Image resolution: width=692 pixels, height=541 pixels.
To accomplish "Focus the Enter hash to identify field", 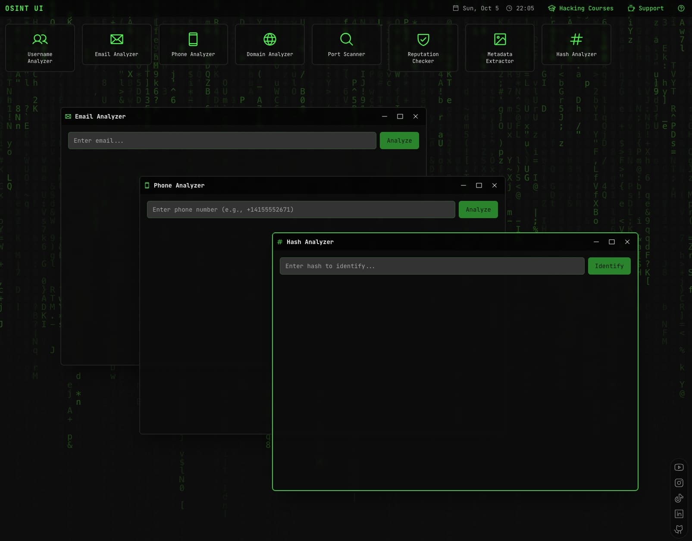I will [x=432, y=266].
